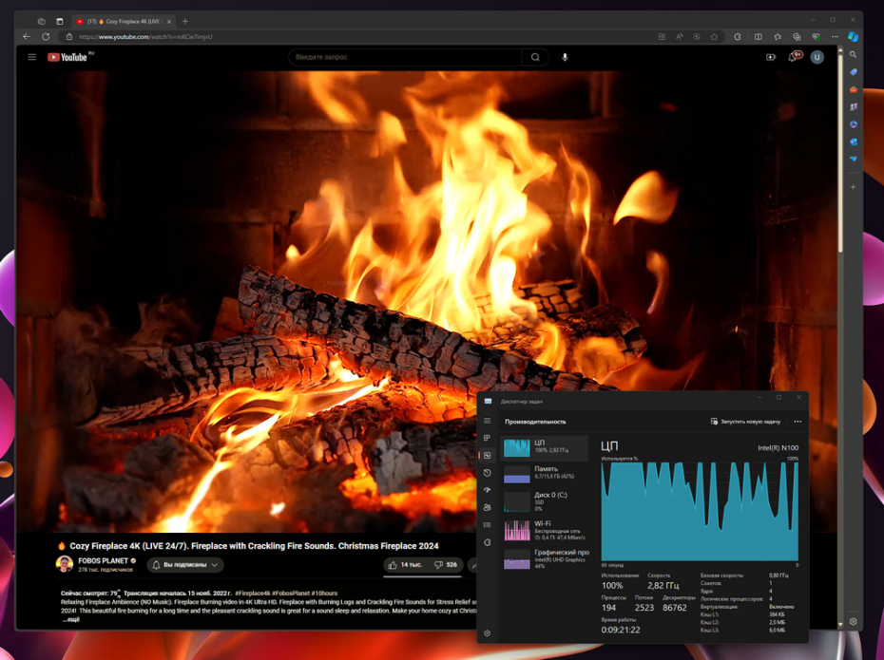Click the YouTube create video icon
Image resolution: width=884 pixels, height=660 pixels.
tap(771, 57)
